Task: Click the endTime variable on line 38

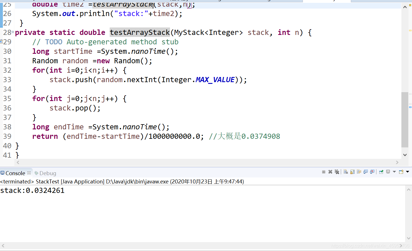Action: click(69, 127)
